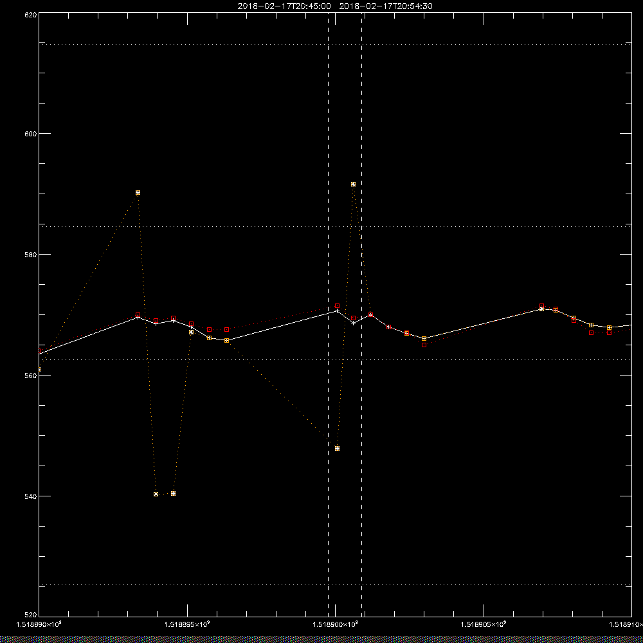This screenshot has width=643, height=643.
Task: Select orange low marker near 548 between dashed lines
Action: (x=337, y=449)
